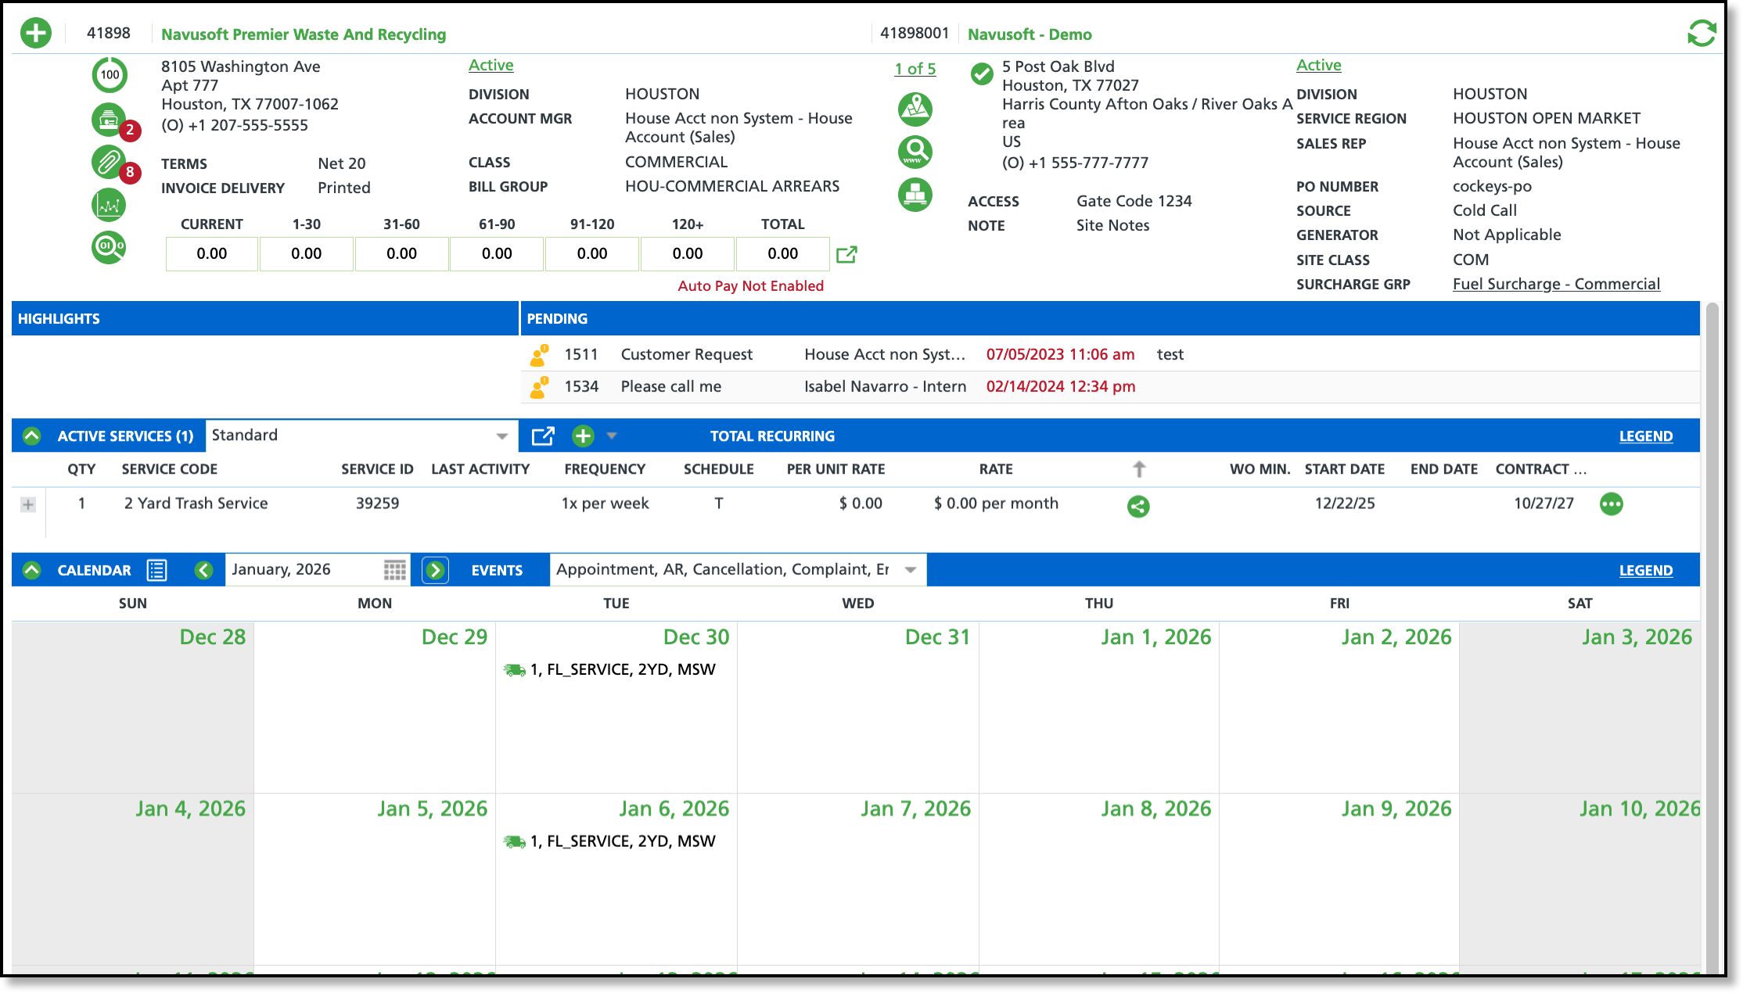Click the site web search icon
The height and width of the screenshot is (993, 1743).
pyautogui.click(x=915, y=152)
